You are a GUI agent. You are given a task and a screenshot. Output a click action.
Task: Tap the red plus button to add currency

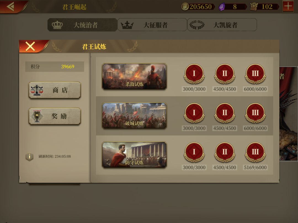(x=288, y=6)
